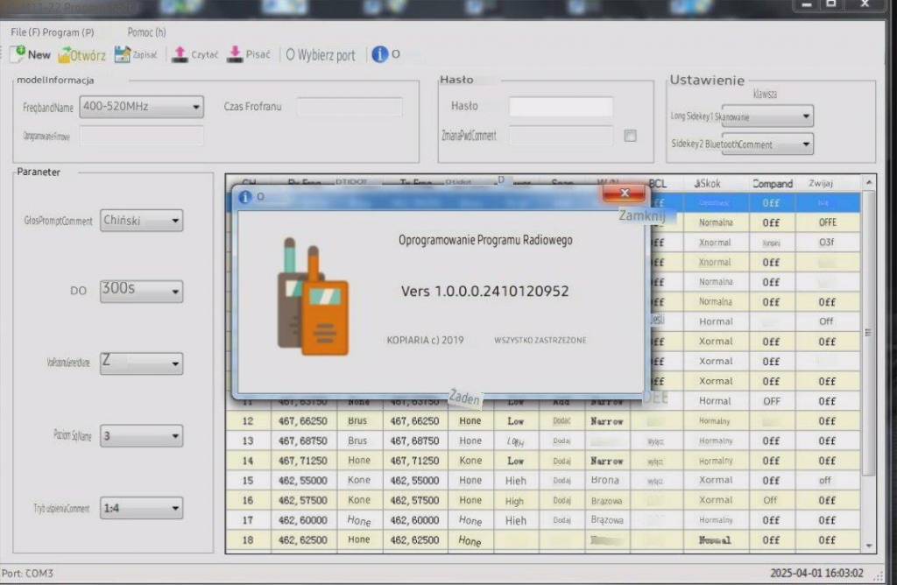This screenshot has width=897, height=585.
Task: Toggle the ZmianaPwdComment checkbox
Action: [x=630, y=136]
